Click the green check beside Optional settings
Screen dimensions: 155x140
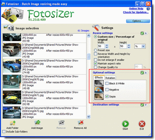point(142,73)
